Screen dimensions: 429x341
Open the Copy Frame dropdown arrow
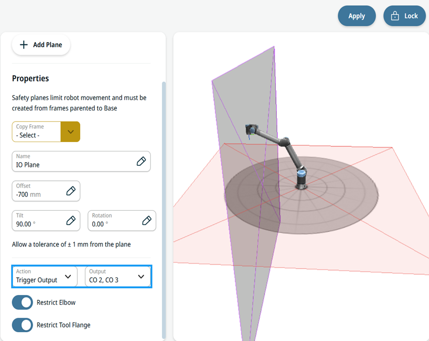70,132
